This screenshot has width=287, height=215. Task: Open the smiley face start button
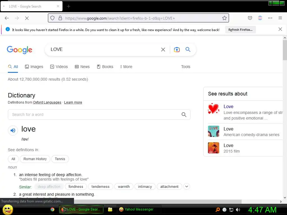(8, 210)
